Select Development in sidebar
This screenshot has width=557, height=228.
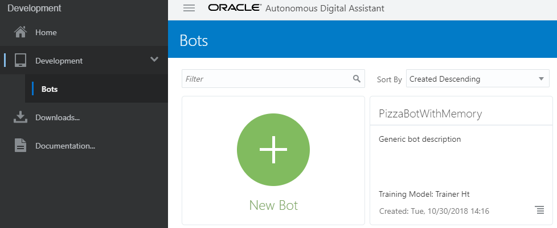coord(84,61)
